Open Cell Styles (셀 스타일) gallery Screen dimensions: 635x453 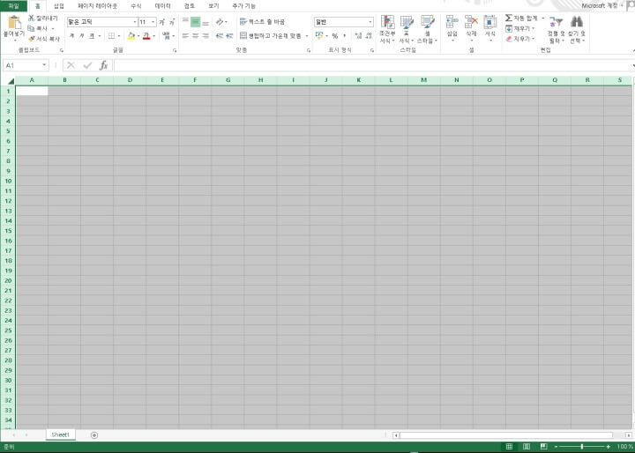(427, 30)
